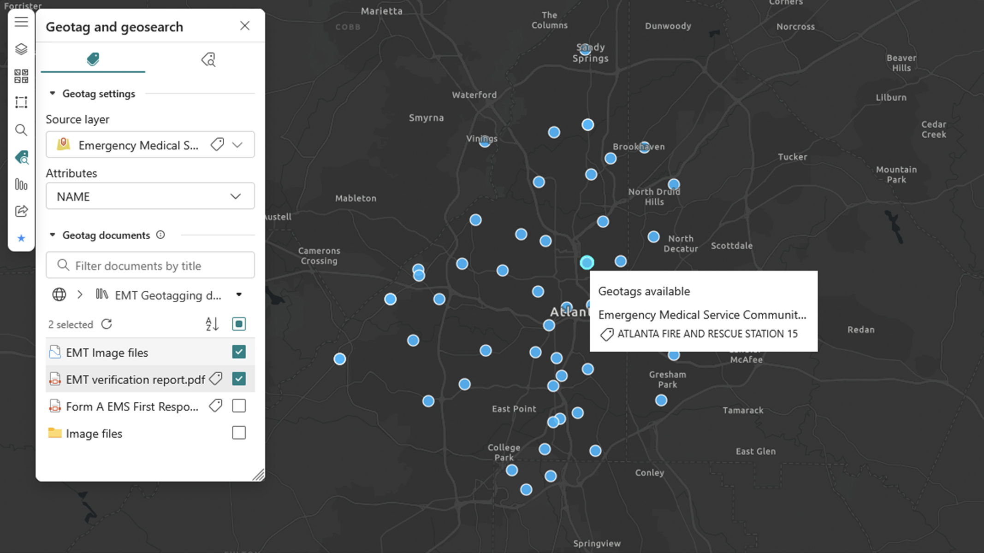The image size is (984, 553).
Task: Open the search magnifier in sidebar
Action: point(21,130)
